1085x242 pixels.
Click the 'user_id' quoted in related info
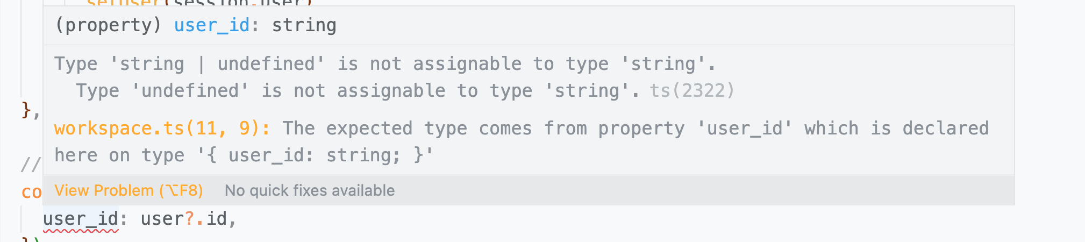pyautogui.click(x=745, y=129)
